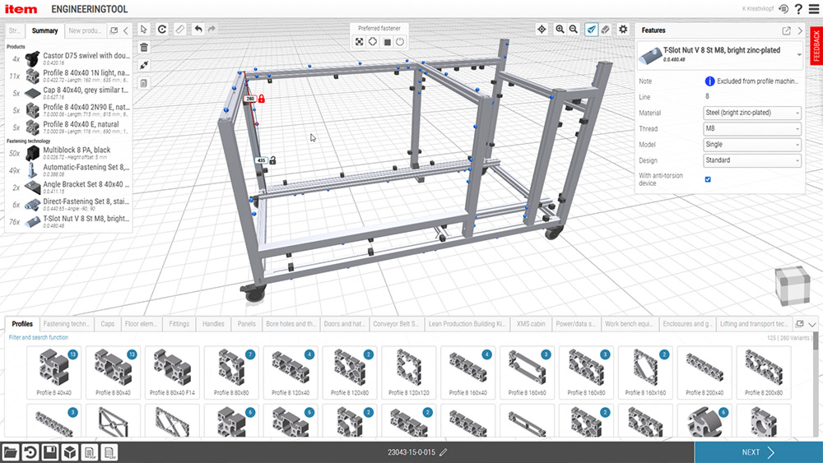
Task: Open the Material dropdown
Action: click(752, 113)
